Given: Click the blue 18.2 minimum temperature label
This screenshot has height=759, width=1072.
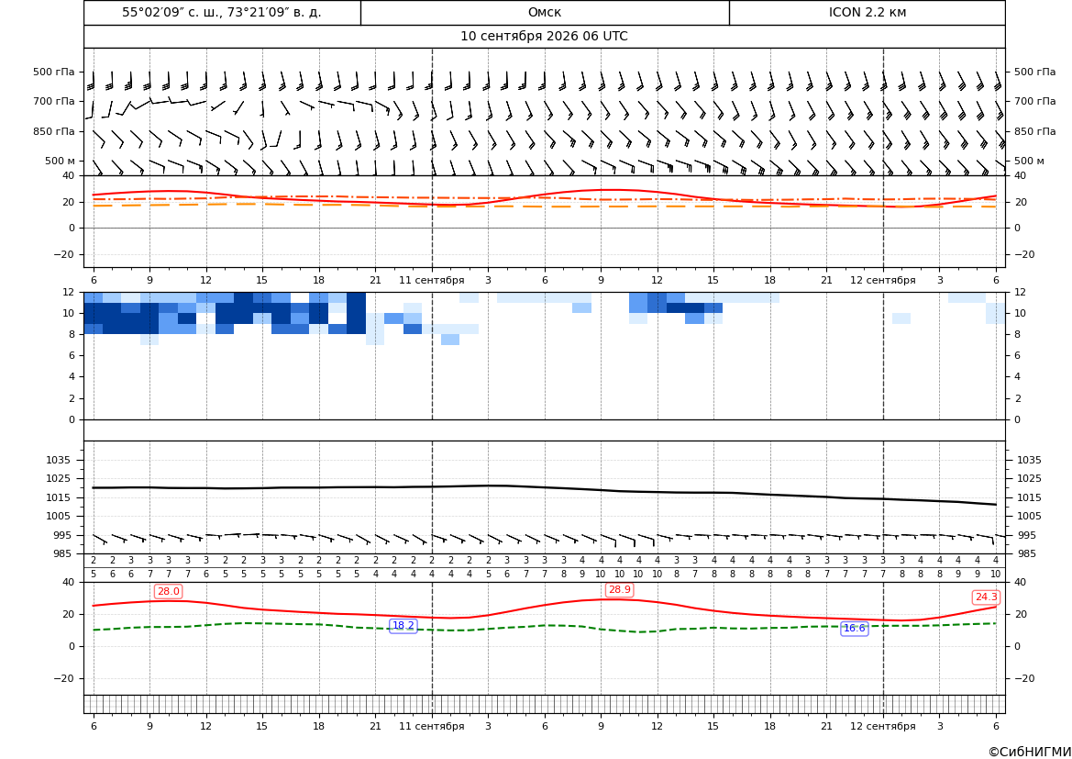Looking at the screenshot, I should (x=403, y=626).
